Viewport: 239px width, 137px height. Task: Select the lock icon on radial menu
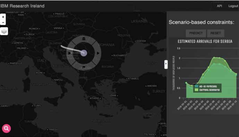[84, 39]
